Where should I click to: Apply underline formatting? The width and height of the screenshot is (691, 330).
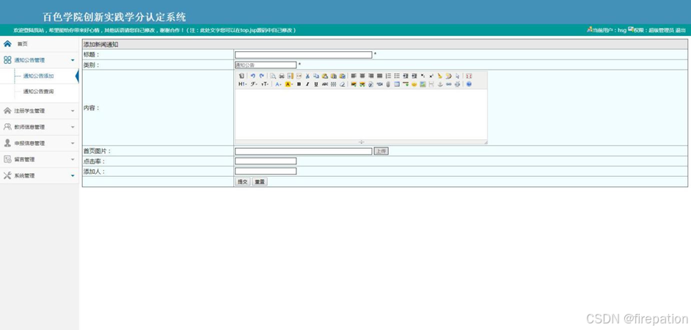[316, 84]
